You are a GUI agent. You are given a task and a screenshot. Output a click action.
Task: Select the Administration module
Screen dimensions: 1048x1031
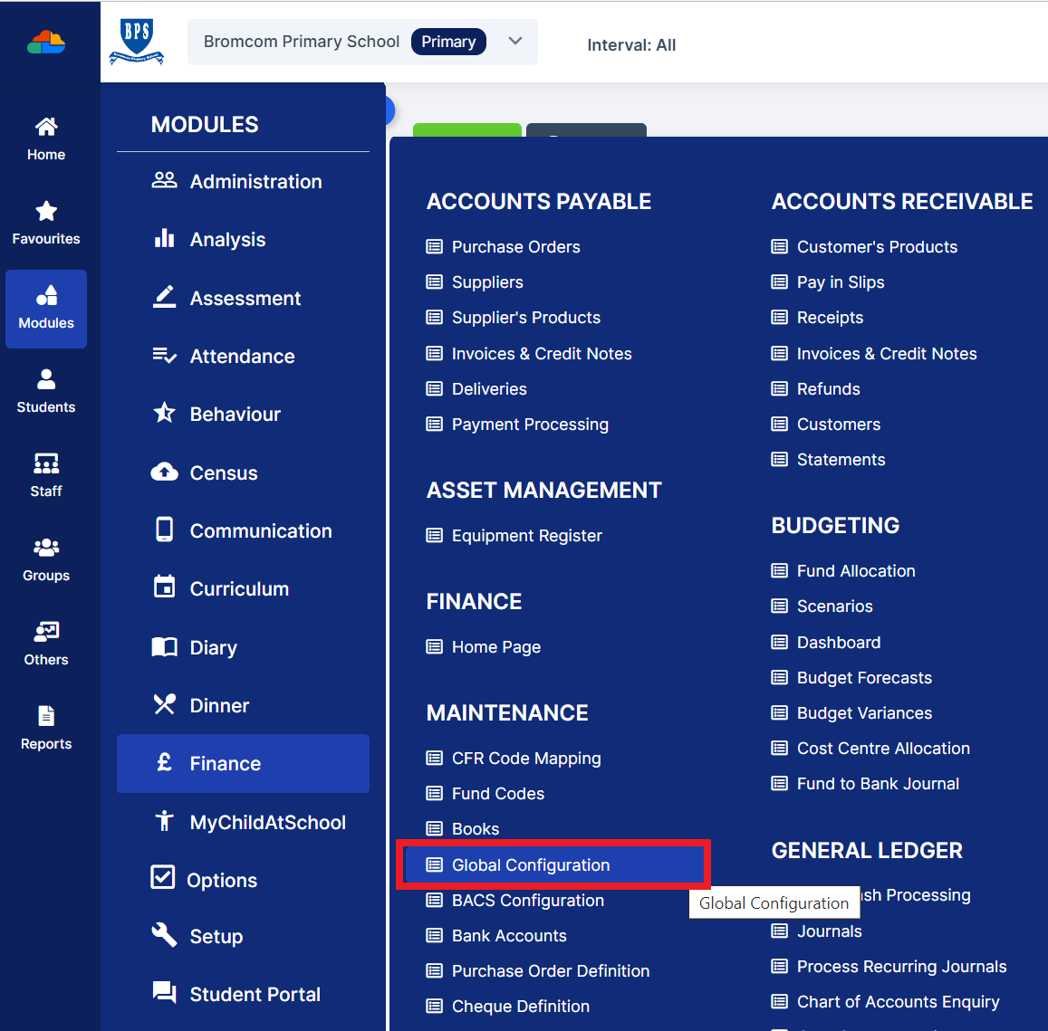pos(255,181)
